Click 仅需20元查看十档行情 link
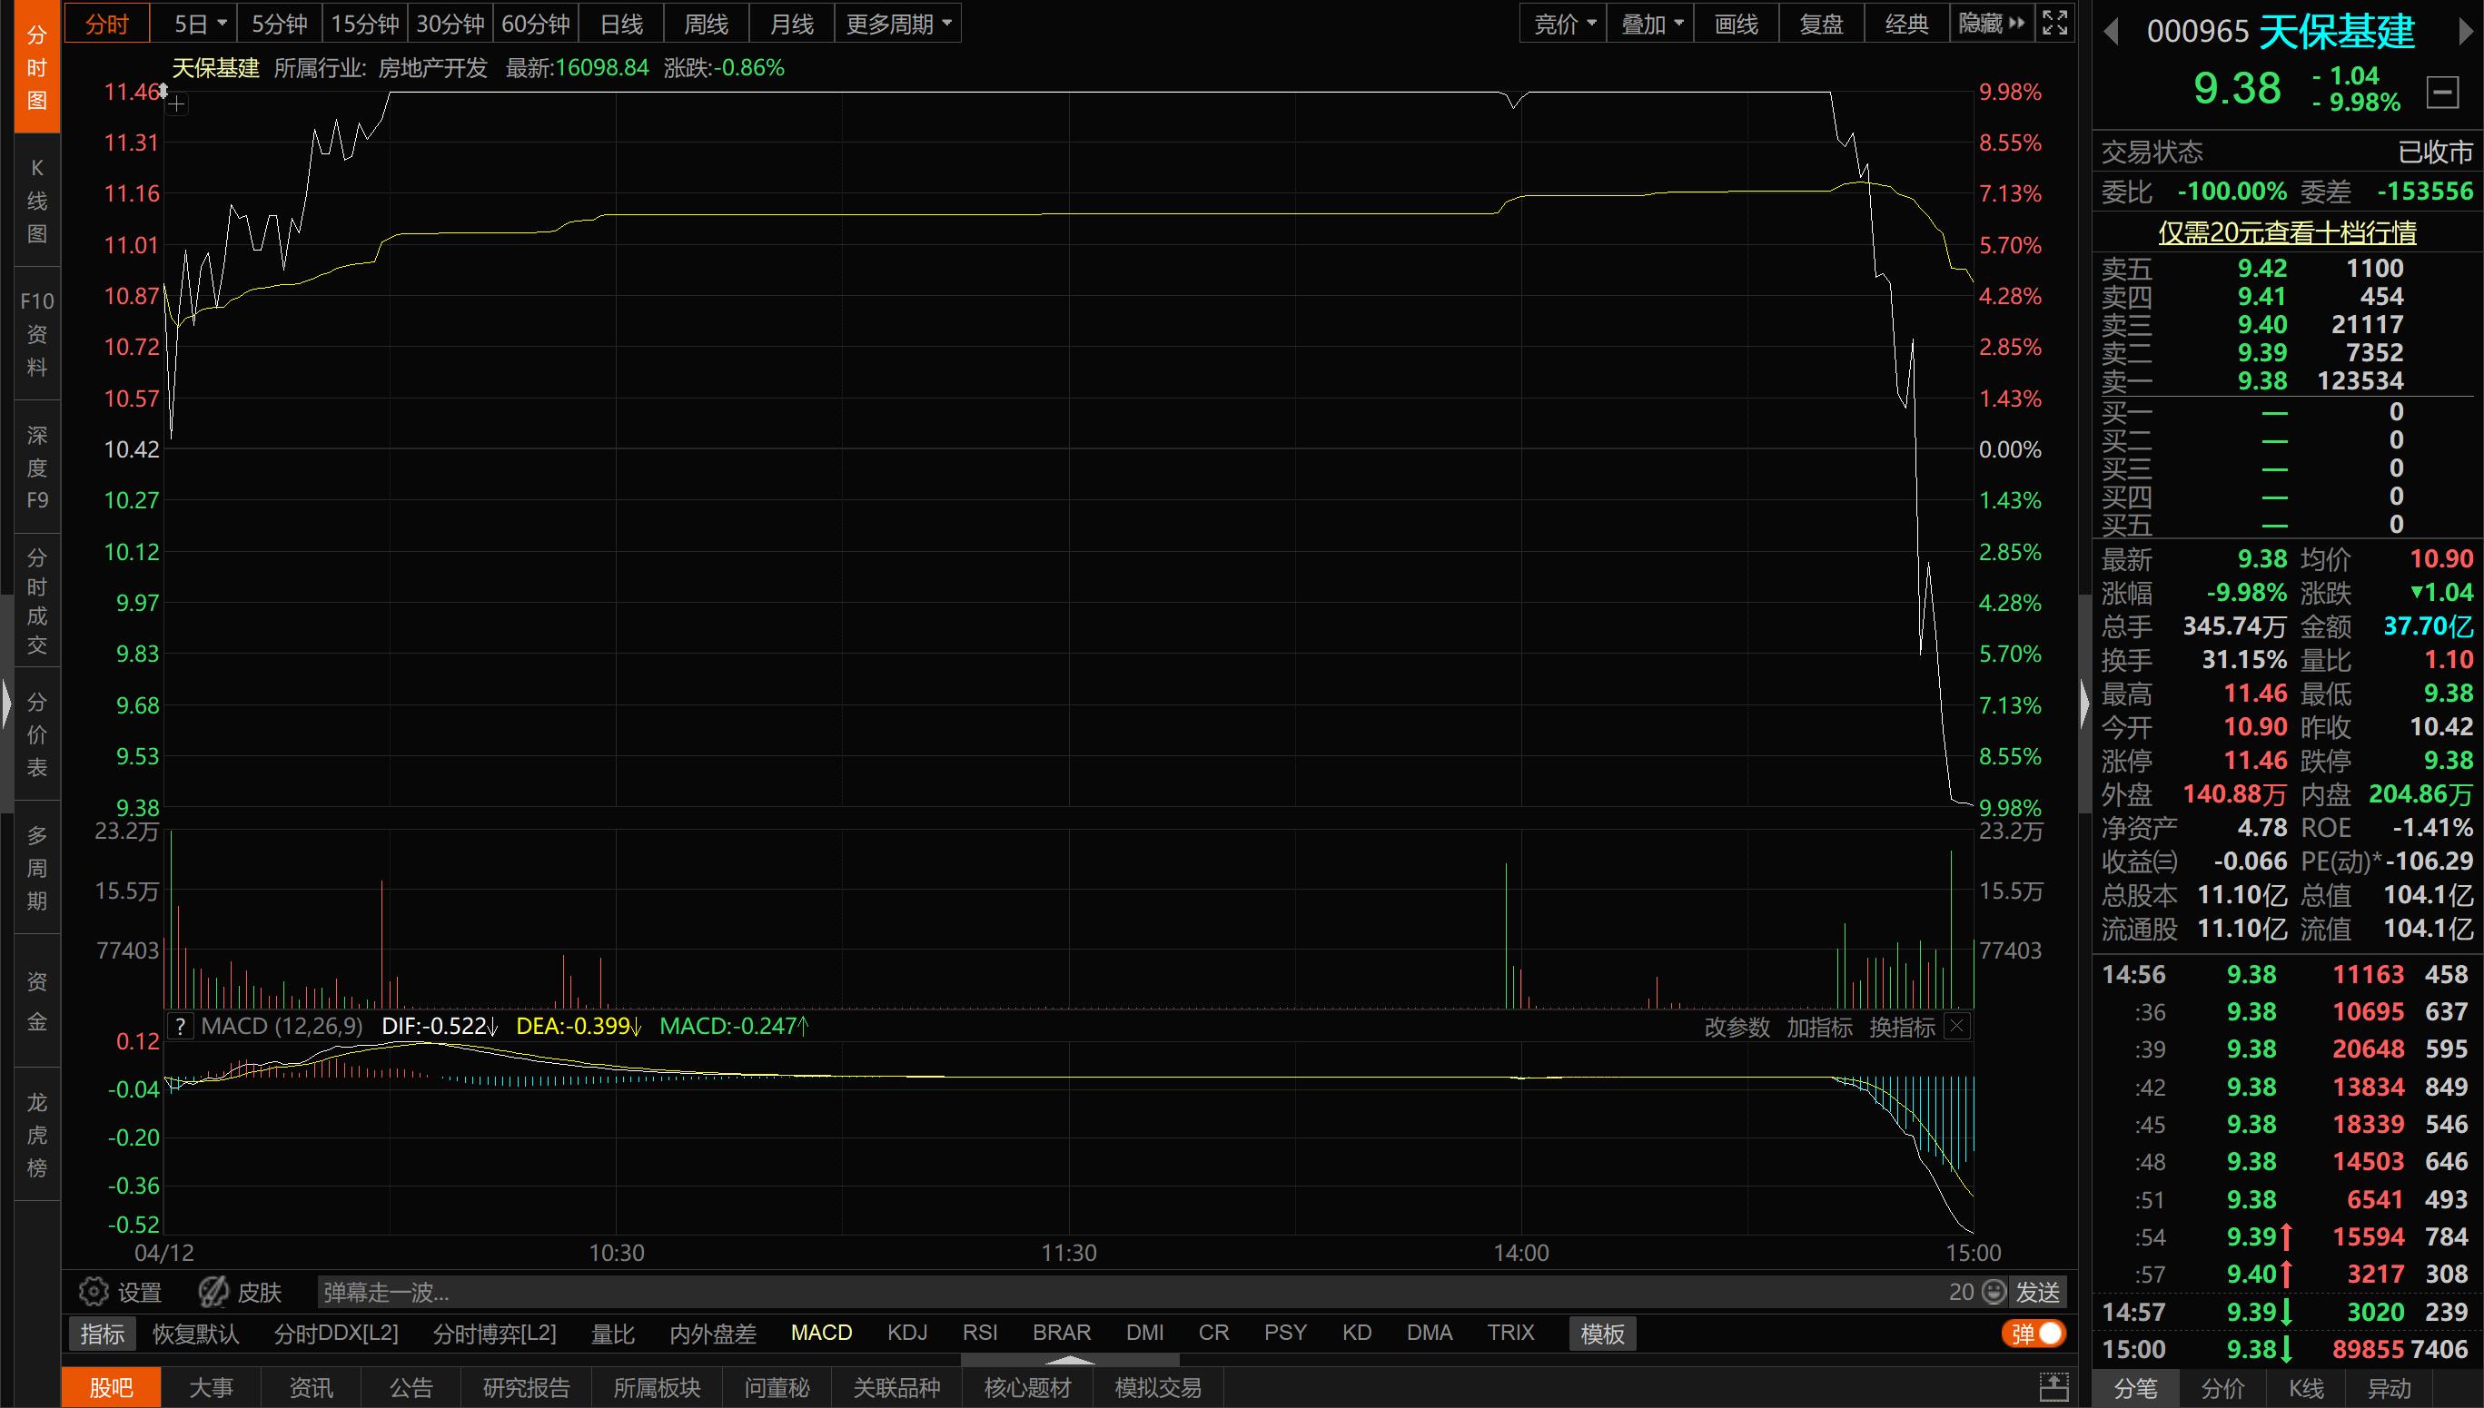The width and height of the screenshot is (2484, 1408). click(x=2287, y=232)
